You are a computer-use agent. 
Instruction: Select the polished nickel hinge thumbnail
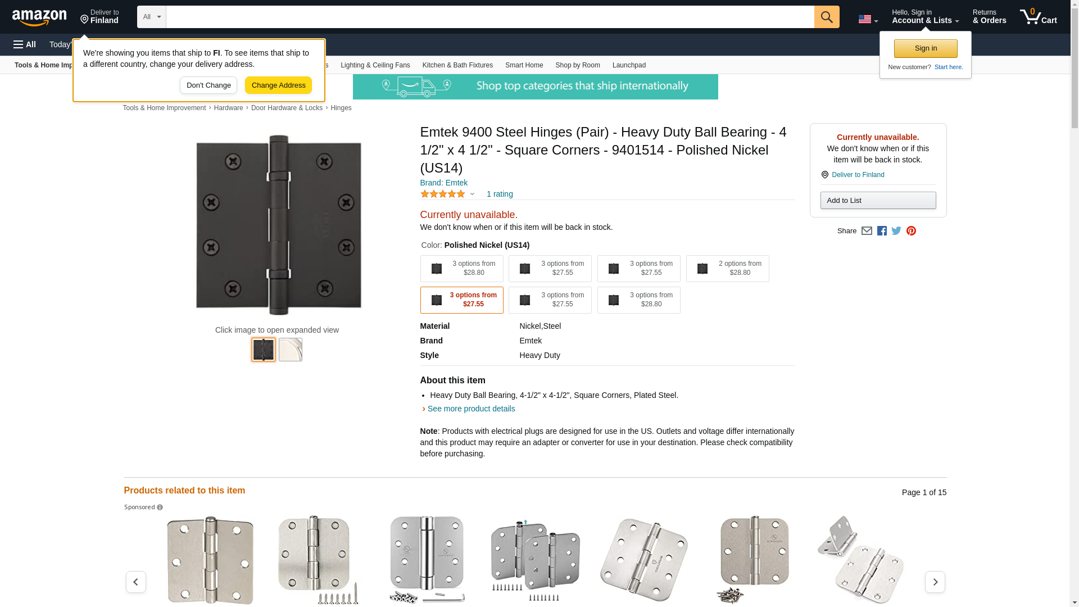[x=291, y=350]
